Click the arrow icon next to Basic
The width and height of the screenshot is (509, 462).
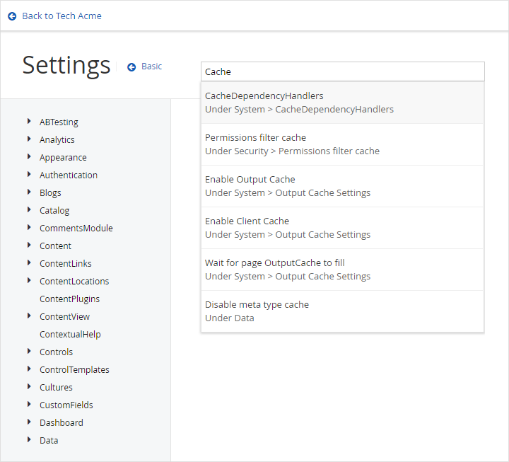tap(131, 67)
